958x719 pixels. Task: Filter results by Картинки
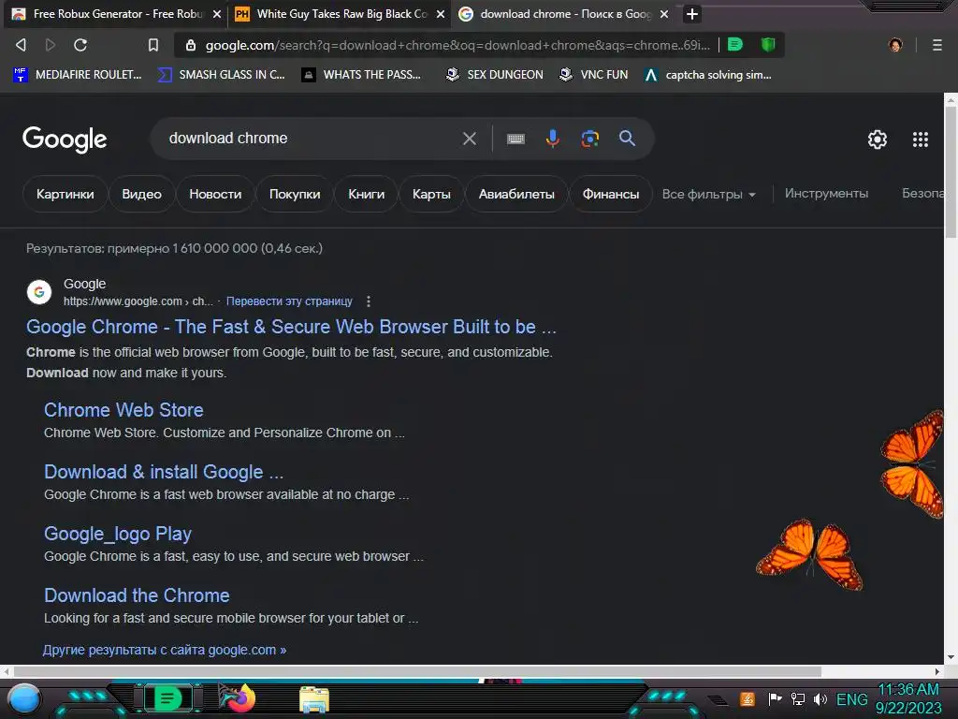point(65,195)
